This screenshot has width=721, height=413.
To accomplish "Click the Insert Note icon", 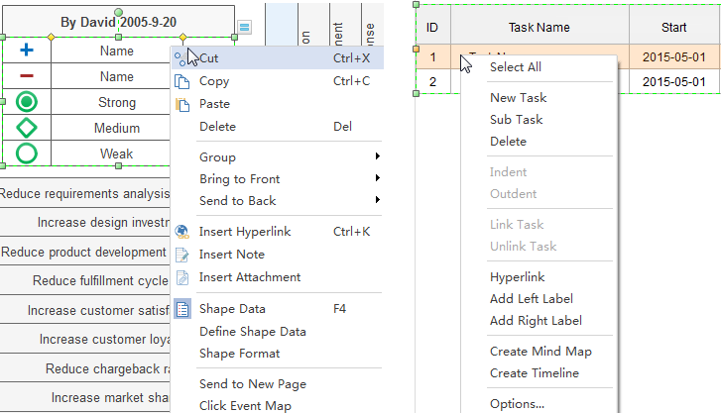I will coord(181,255).
